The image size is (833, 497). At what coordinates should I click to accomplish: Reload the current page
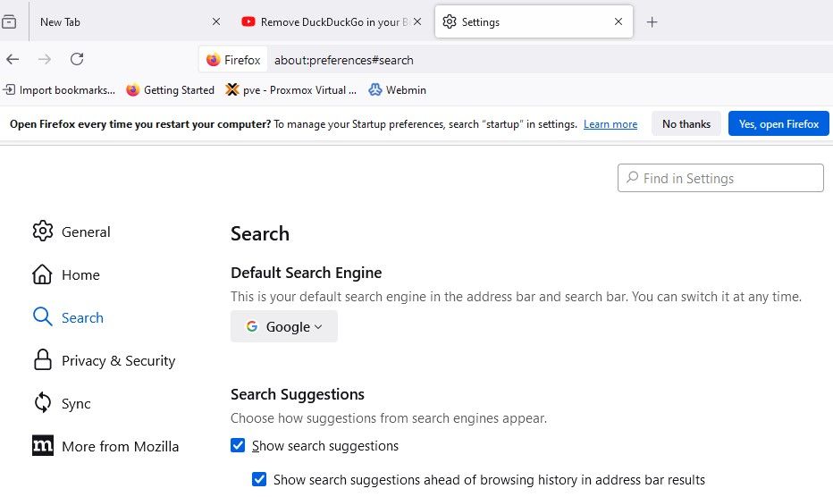point(77,60)
